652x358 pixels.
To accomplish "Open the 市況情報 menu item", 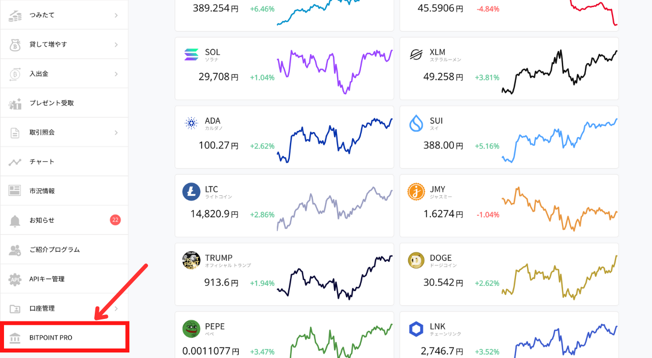I will click(42, 191).
